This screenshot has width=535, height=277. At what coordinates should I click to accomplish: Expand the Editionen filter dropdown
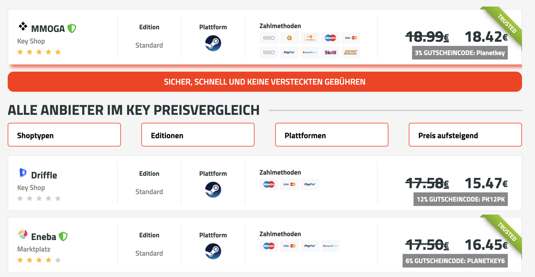pyautogui.click(x=198, y=135)
